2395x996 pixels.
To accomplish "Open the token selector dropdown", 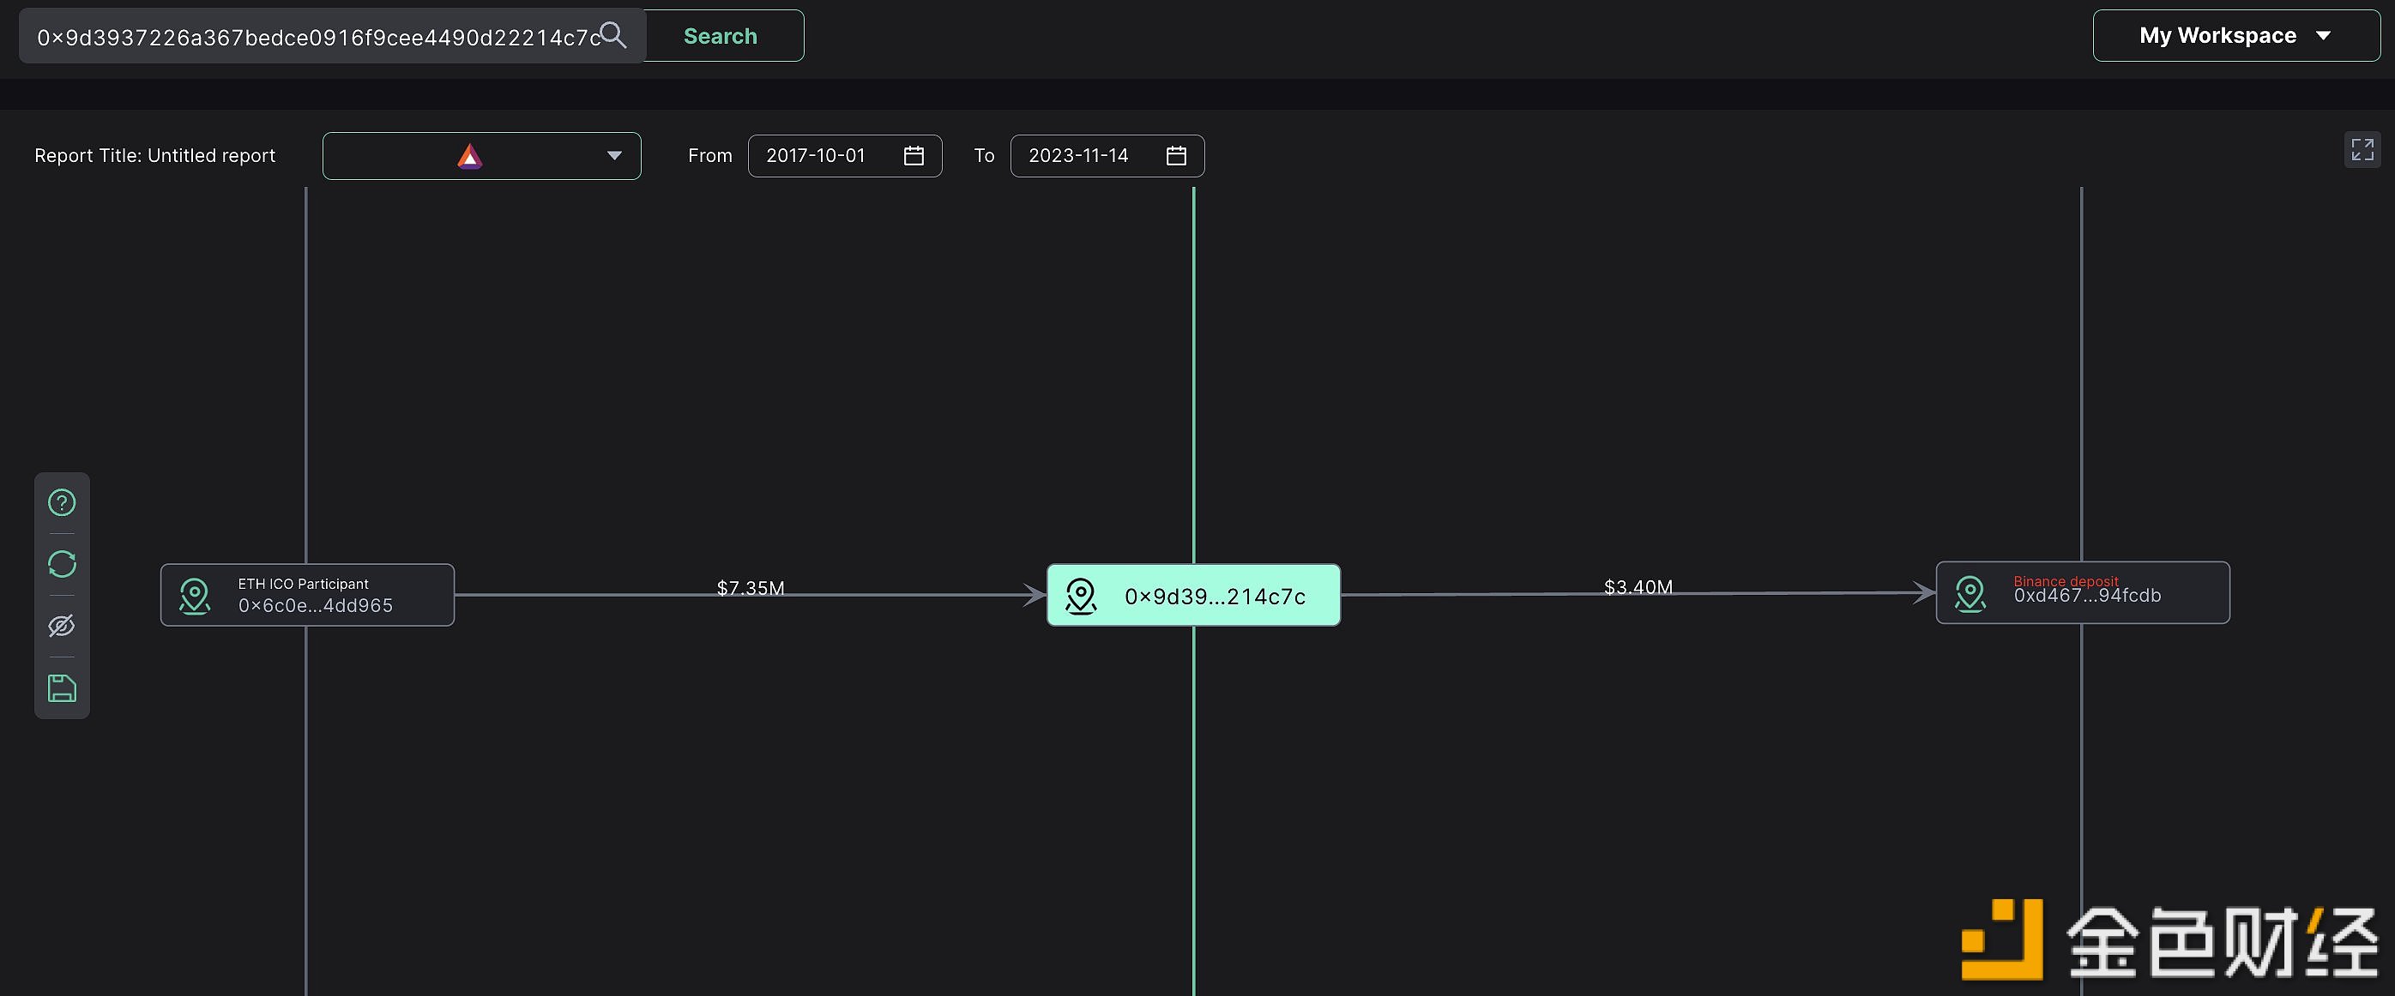I will [481, 156].
